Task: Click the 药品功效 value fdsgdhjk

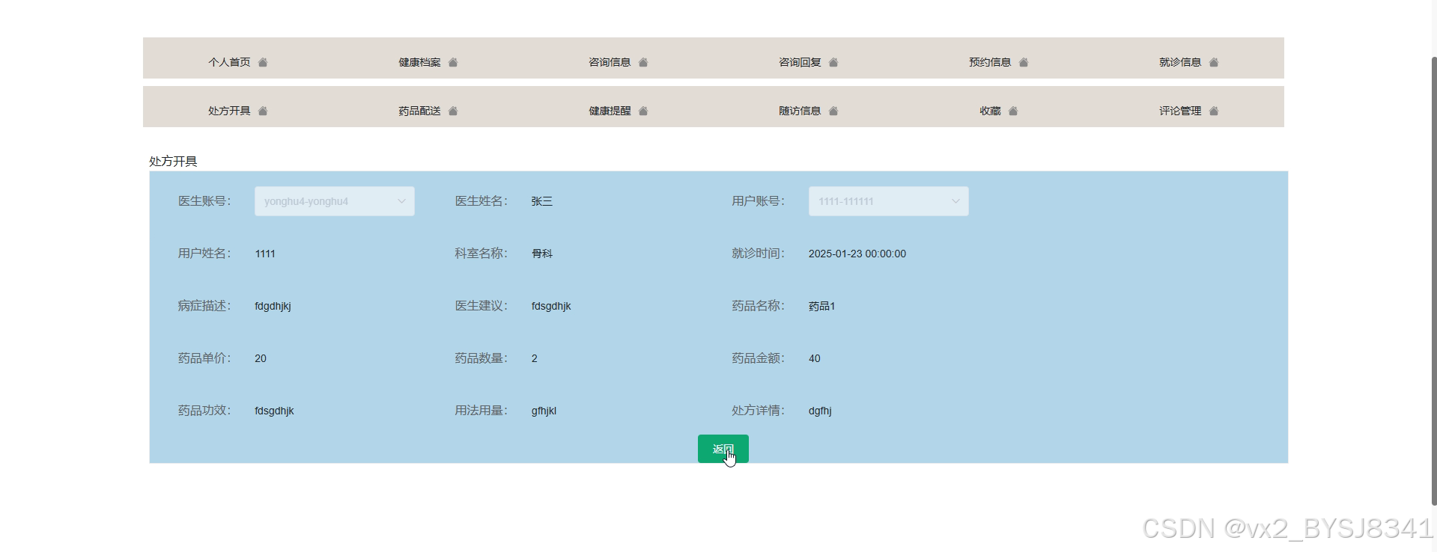Action: tap(274, 411)
